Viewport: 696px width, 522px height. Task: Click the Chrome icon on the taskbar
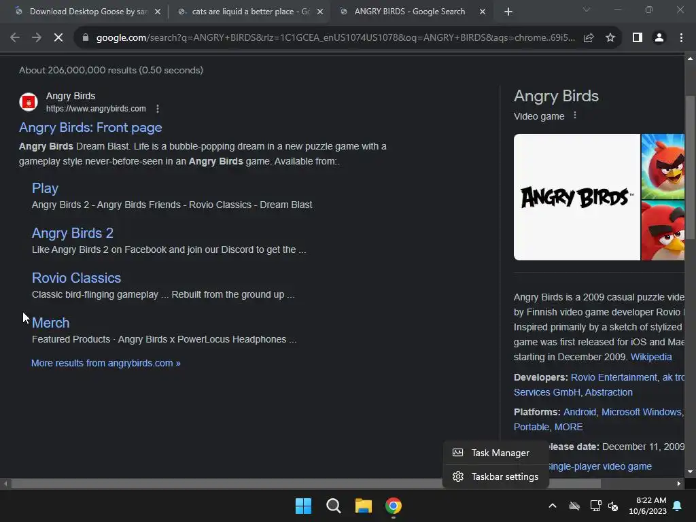tap(394, 506)
